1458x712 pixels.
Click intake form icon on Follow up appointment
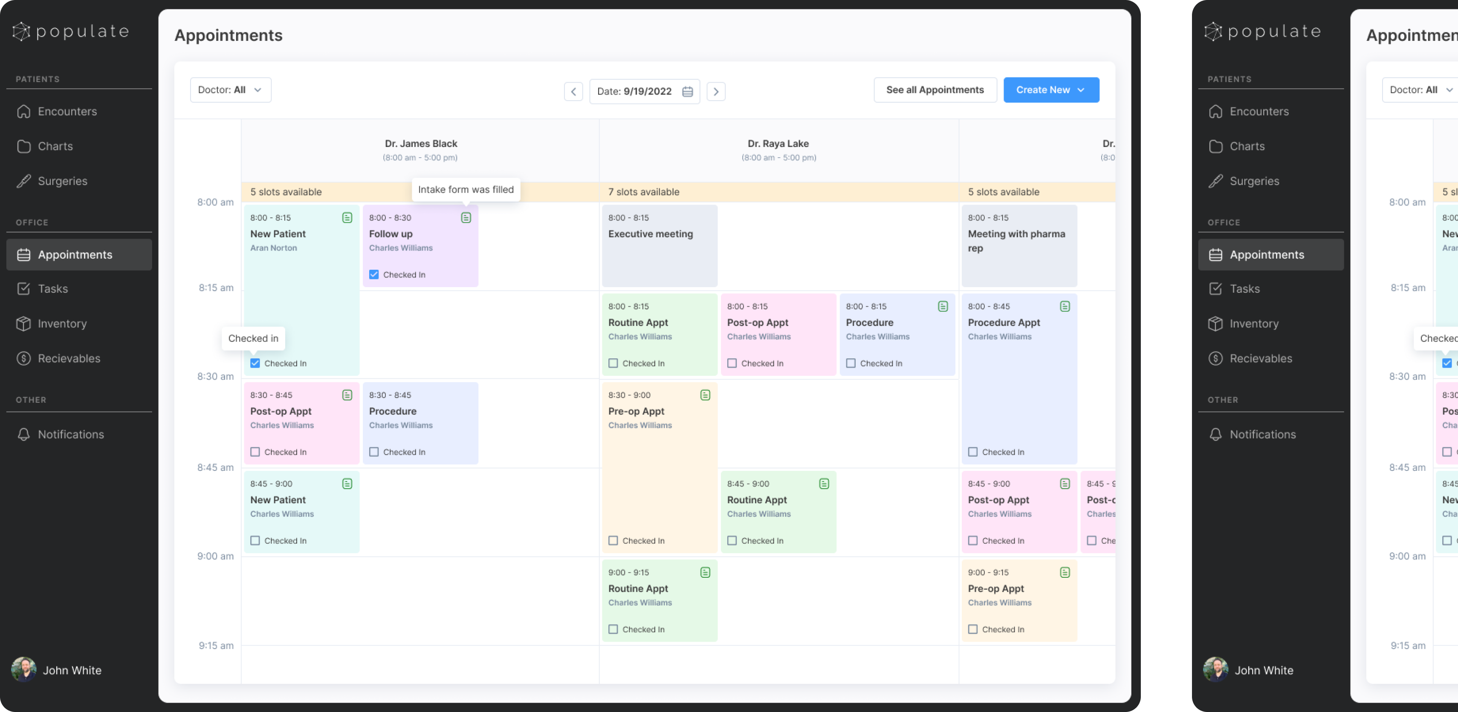[x=466, y=218]
